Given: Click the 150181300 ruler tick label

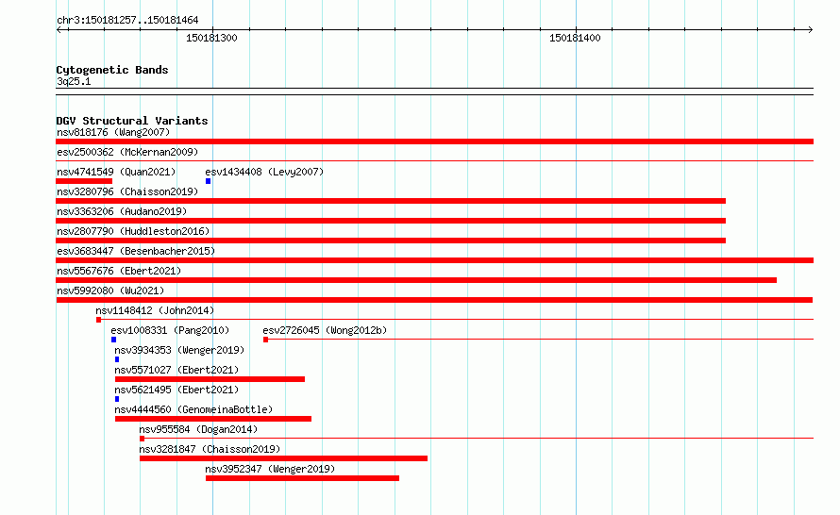Looking at the screenshot, I should pyautogui.click(x=211, y=38).
